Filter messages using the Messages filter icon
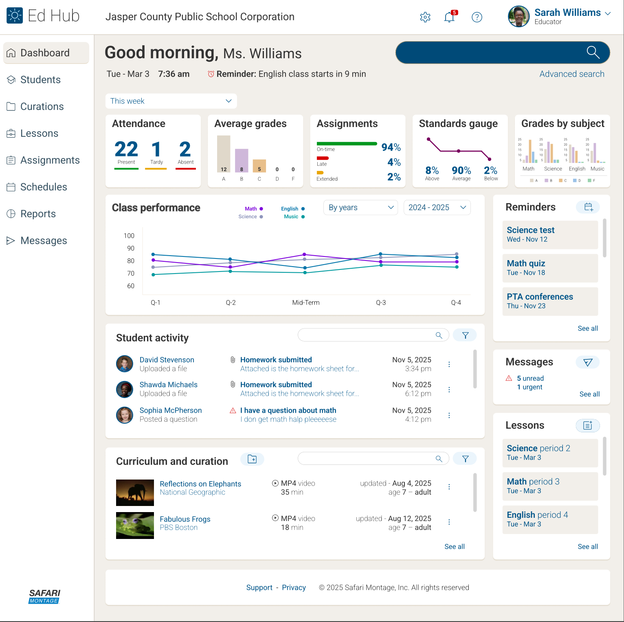This screenshot has height=622, width=624. (587, 362)
